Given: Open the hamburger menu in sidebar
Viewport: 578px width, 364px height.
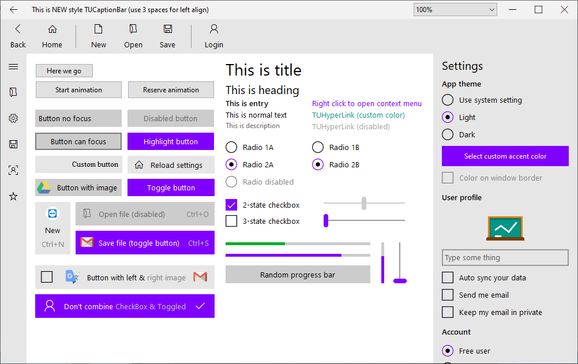Looking at the screenshot, I should (13, 66).
